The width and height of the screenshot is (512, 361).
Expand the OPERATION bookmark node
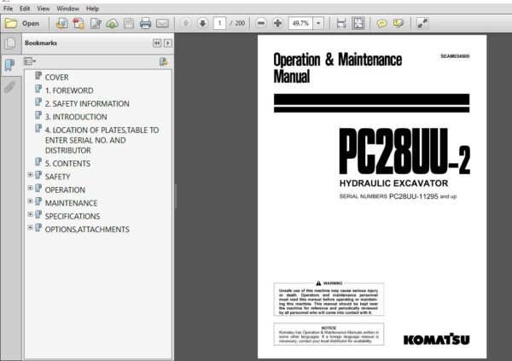[30, 188]
